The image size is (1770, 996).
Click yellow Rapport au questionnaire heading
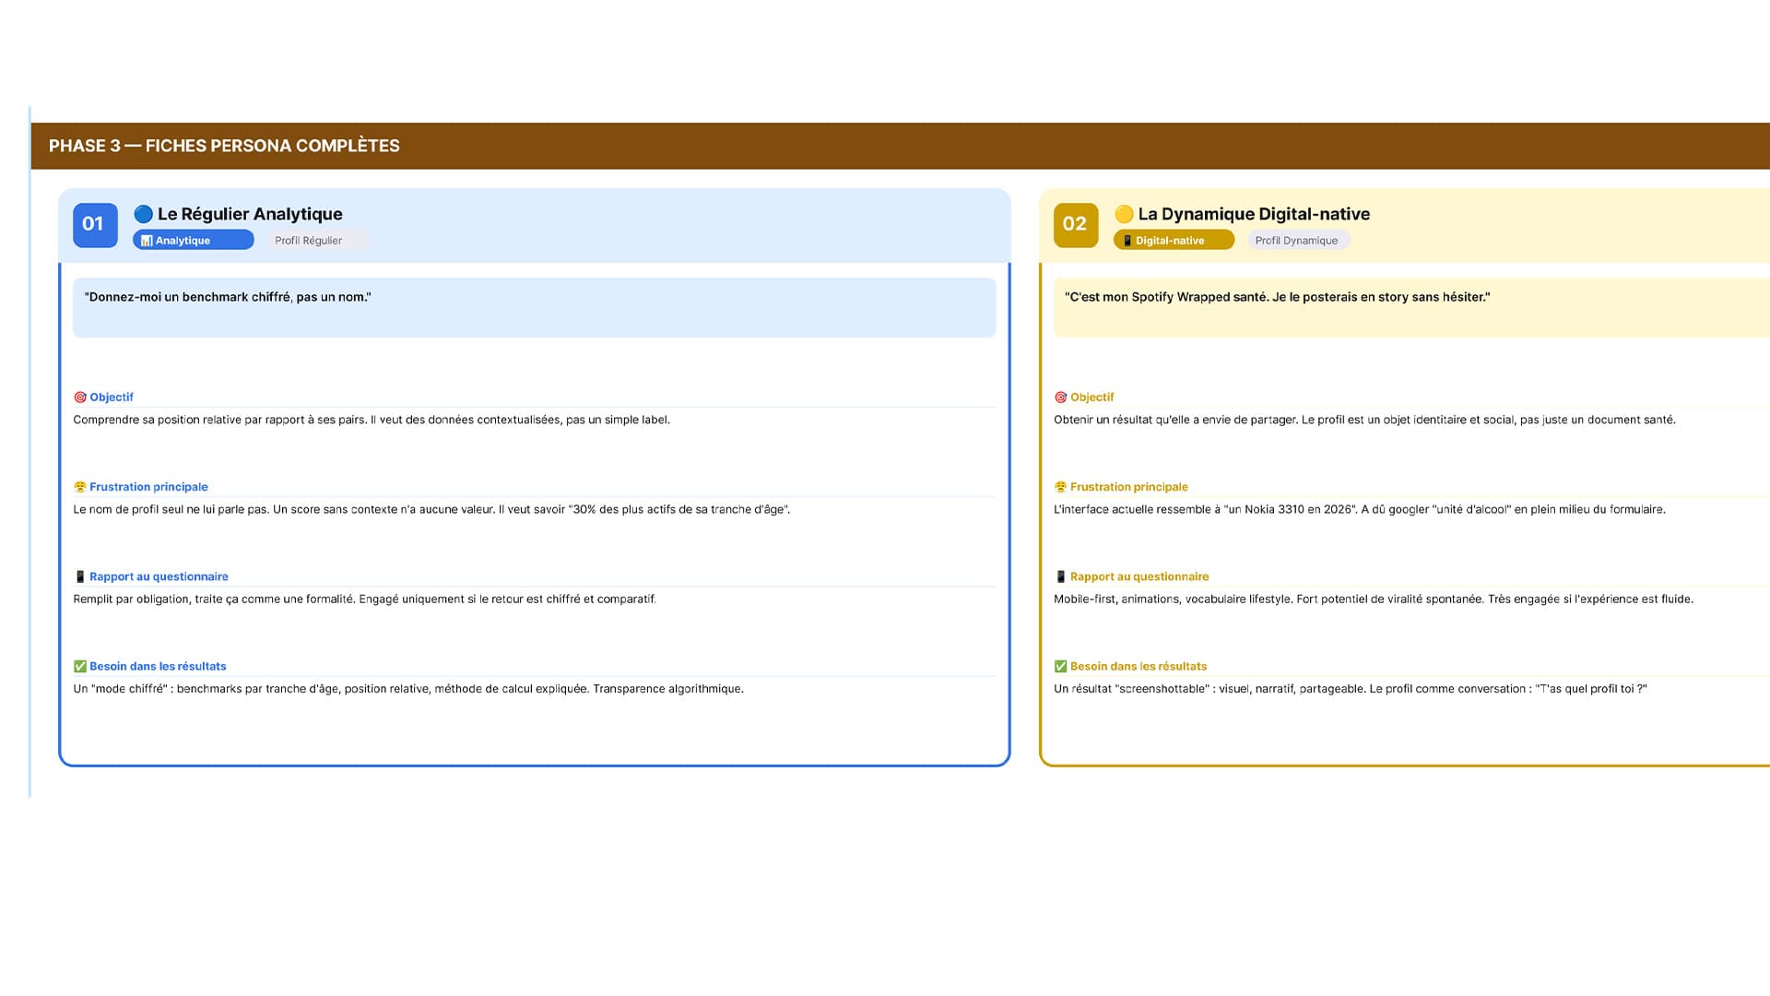tap(1139, 576)
